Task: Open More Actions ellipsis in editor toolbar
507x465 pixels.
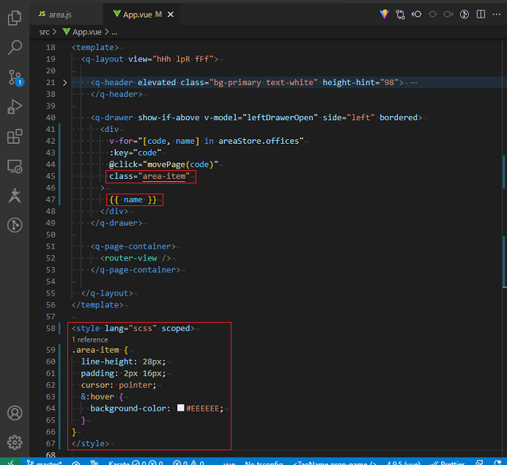Action: click(496, 14)
